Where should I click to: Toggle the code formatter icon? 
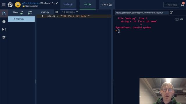(57, 12)
